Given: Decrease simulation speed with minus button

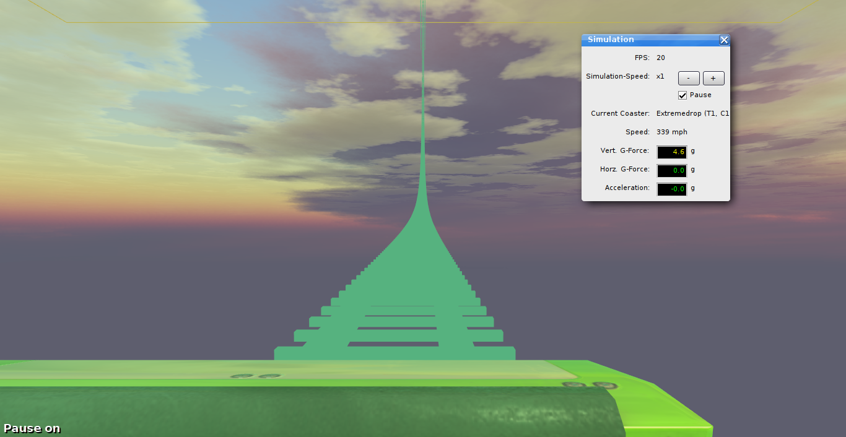Looking at the screenshot, I should pyautogui.click(x=689, y=78).
